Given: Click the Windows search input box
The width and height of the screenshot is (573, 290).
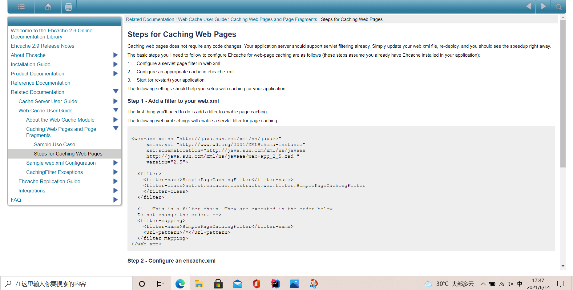Looking at the screenshot, I should coord(67,284).
